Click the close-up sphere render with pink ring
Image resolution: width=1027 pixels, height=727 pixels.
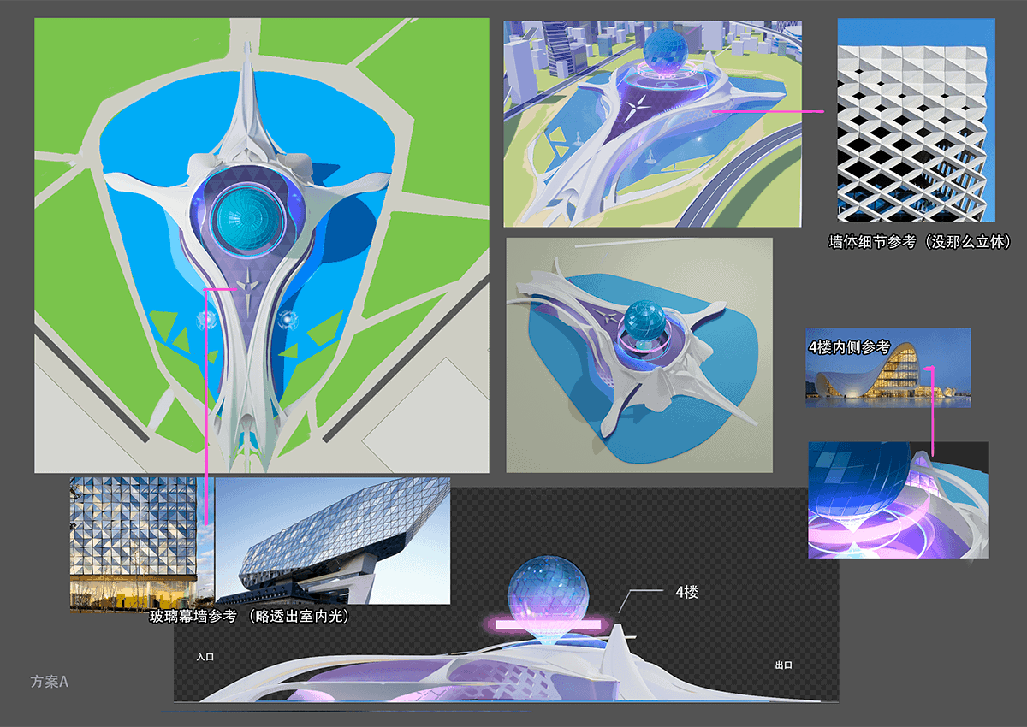point(898,500)
